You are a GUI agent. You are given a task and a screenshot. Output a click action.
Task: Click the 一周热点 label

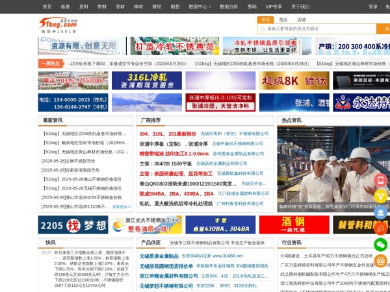point(51,64)
